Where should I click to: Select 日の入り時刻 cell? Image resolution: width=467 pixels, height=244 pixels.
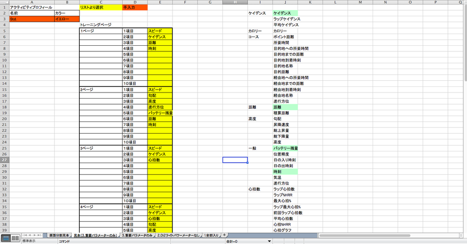[285, 160]
